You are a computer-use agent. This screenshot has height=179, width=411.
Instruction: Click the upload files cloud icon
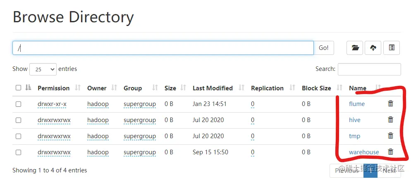click(373, 48)
